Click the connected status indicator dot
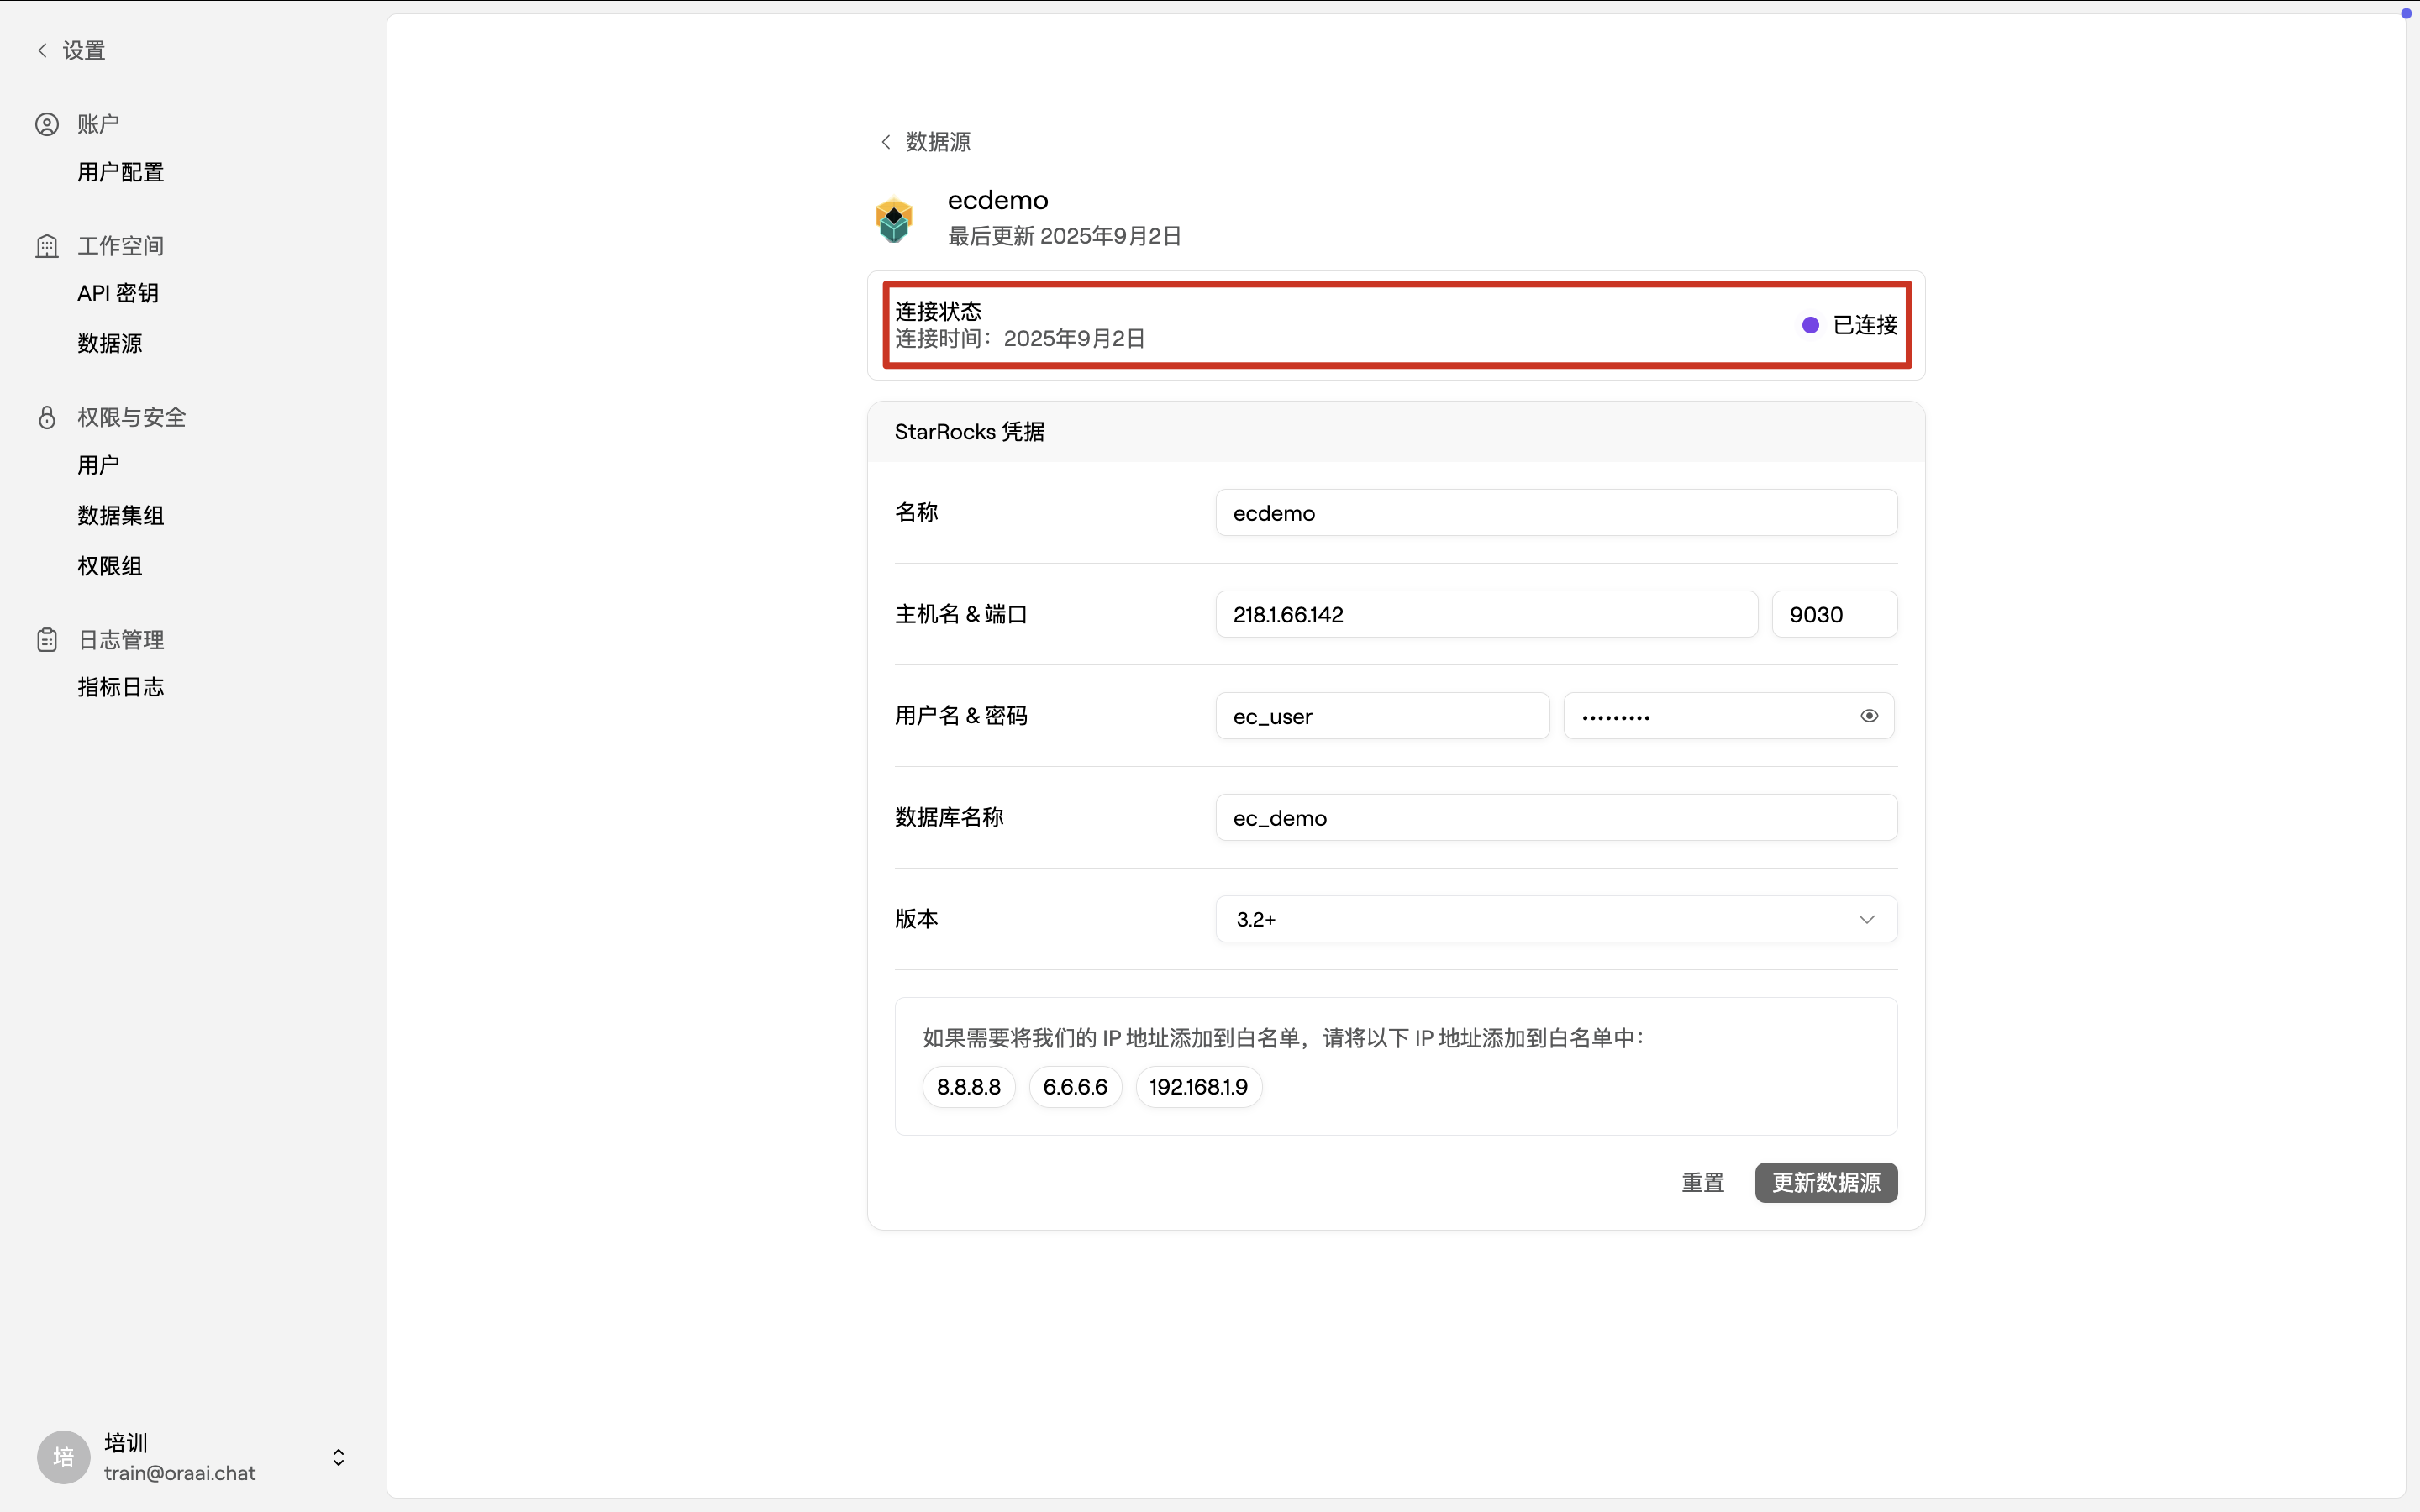The height and width of the screenshot is (1512, 2420). pos(1809,324)
